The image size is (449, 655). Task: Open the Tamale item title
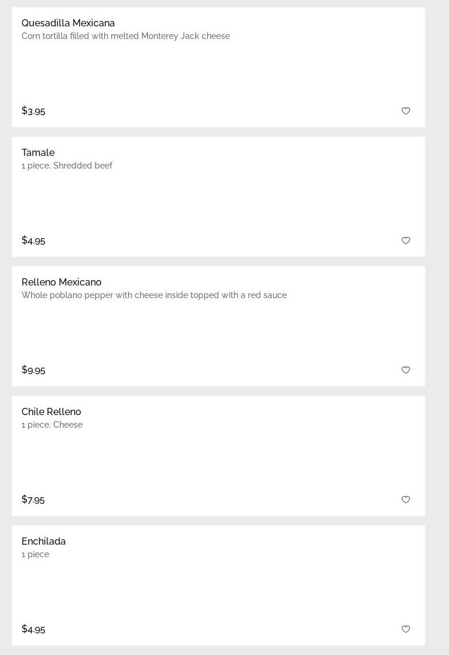pyautogui.click(x=38, y=152)
